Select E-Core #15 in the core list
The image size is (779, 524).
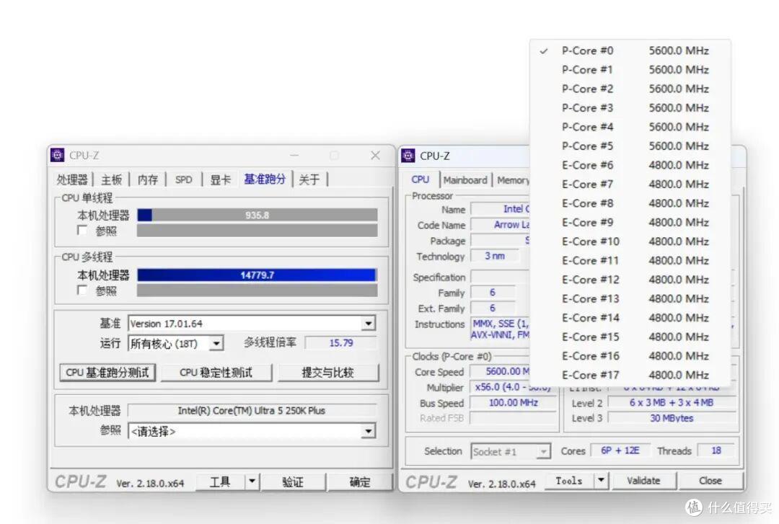630,337
